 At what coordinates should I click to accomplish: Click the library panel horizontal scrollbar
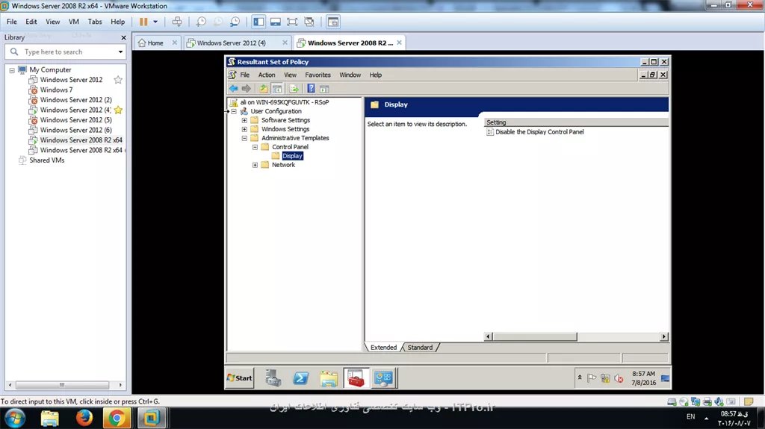pyautogui.click(x=62, y=385)
